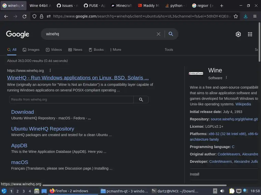
Task: Switch to the Minecraft tab
Action: tap(122, 6)
